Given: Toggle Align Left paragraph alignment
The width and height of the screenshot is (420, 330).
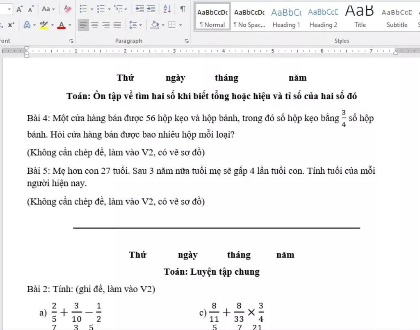Looking at the screenshot, I should tap(83, 25).
